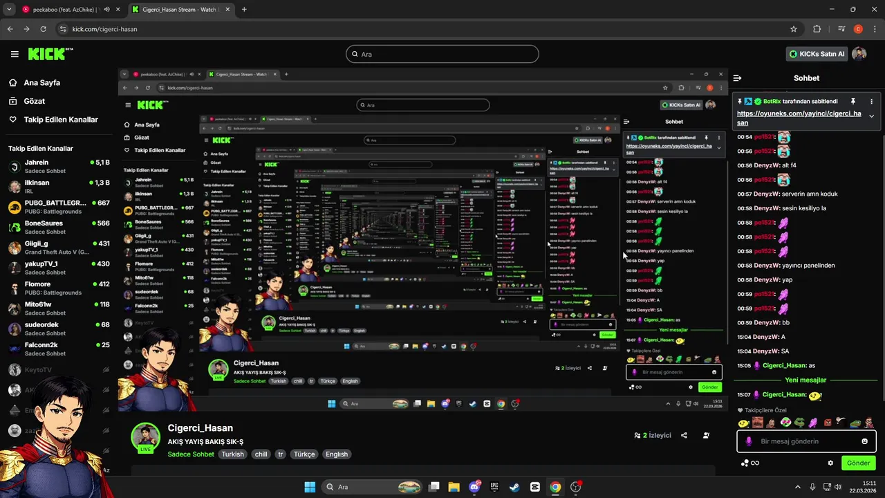Select the English tag

(x=337, y=454)
